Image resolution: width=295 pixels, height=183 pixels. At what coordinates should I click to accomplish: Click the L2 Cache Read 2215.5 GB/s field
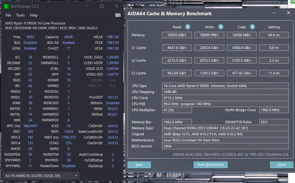(x=177, y=60)
